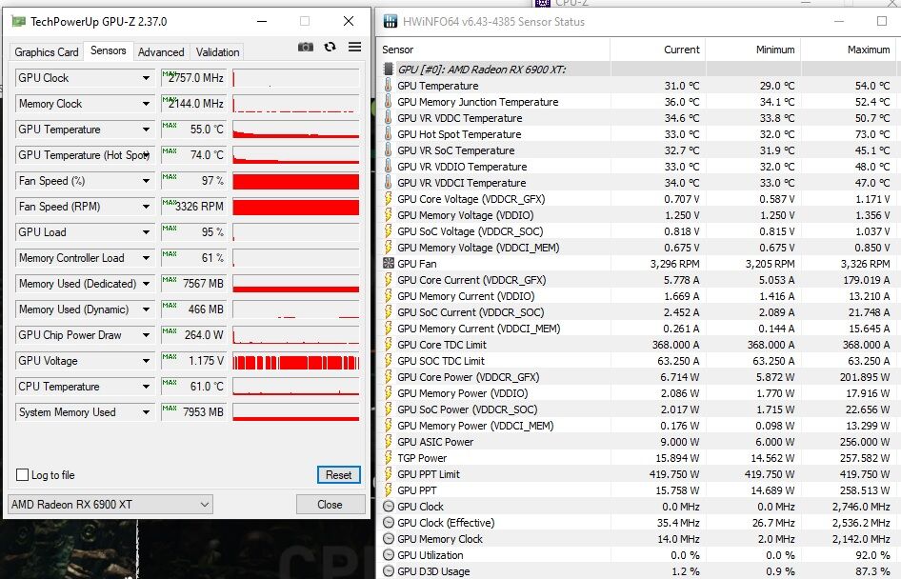Open the CPU Temperature sensor dropdown

point(146,387)
